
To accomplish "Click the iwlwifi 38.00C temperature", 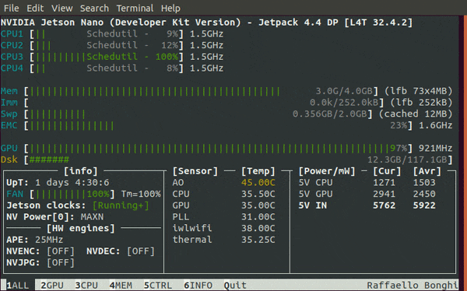I will pos(258,229).
